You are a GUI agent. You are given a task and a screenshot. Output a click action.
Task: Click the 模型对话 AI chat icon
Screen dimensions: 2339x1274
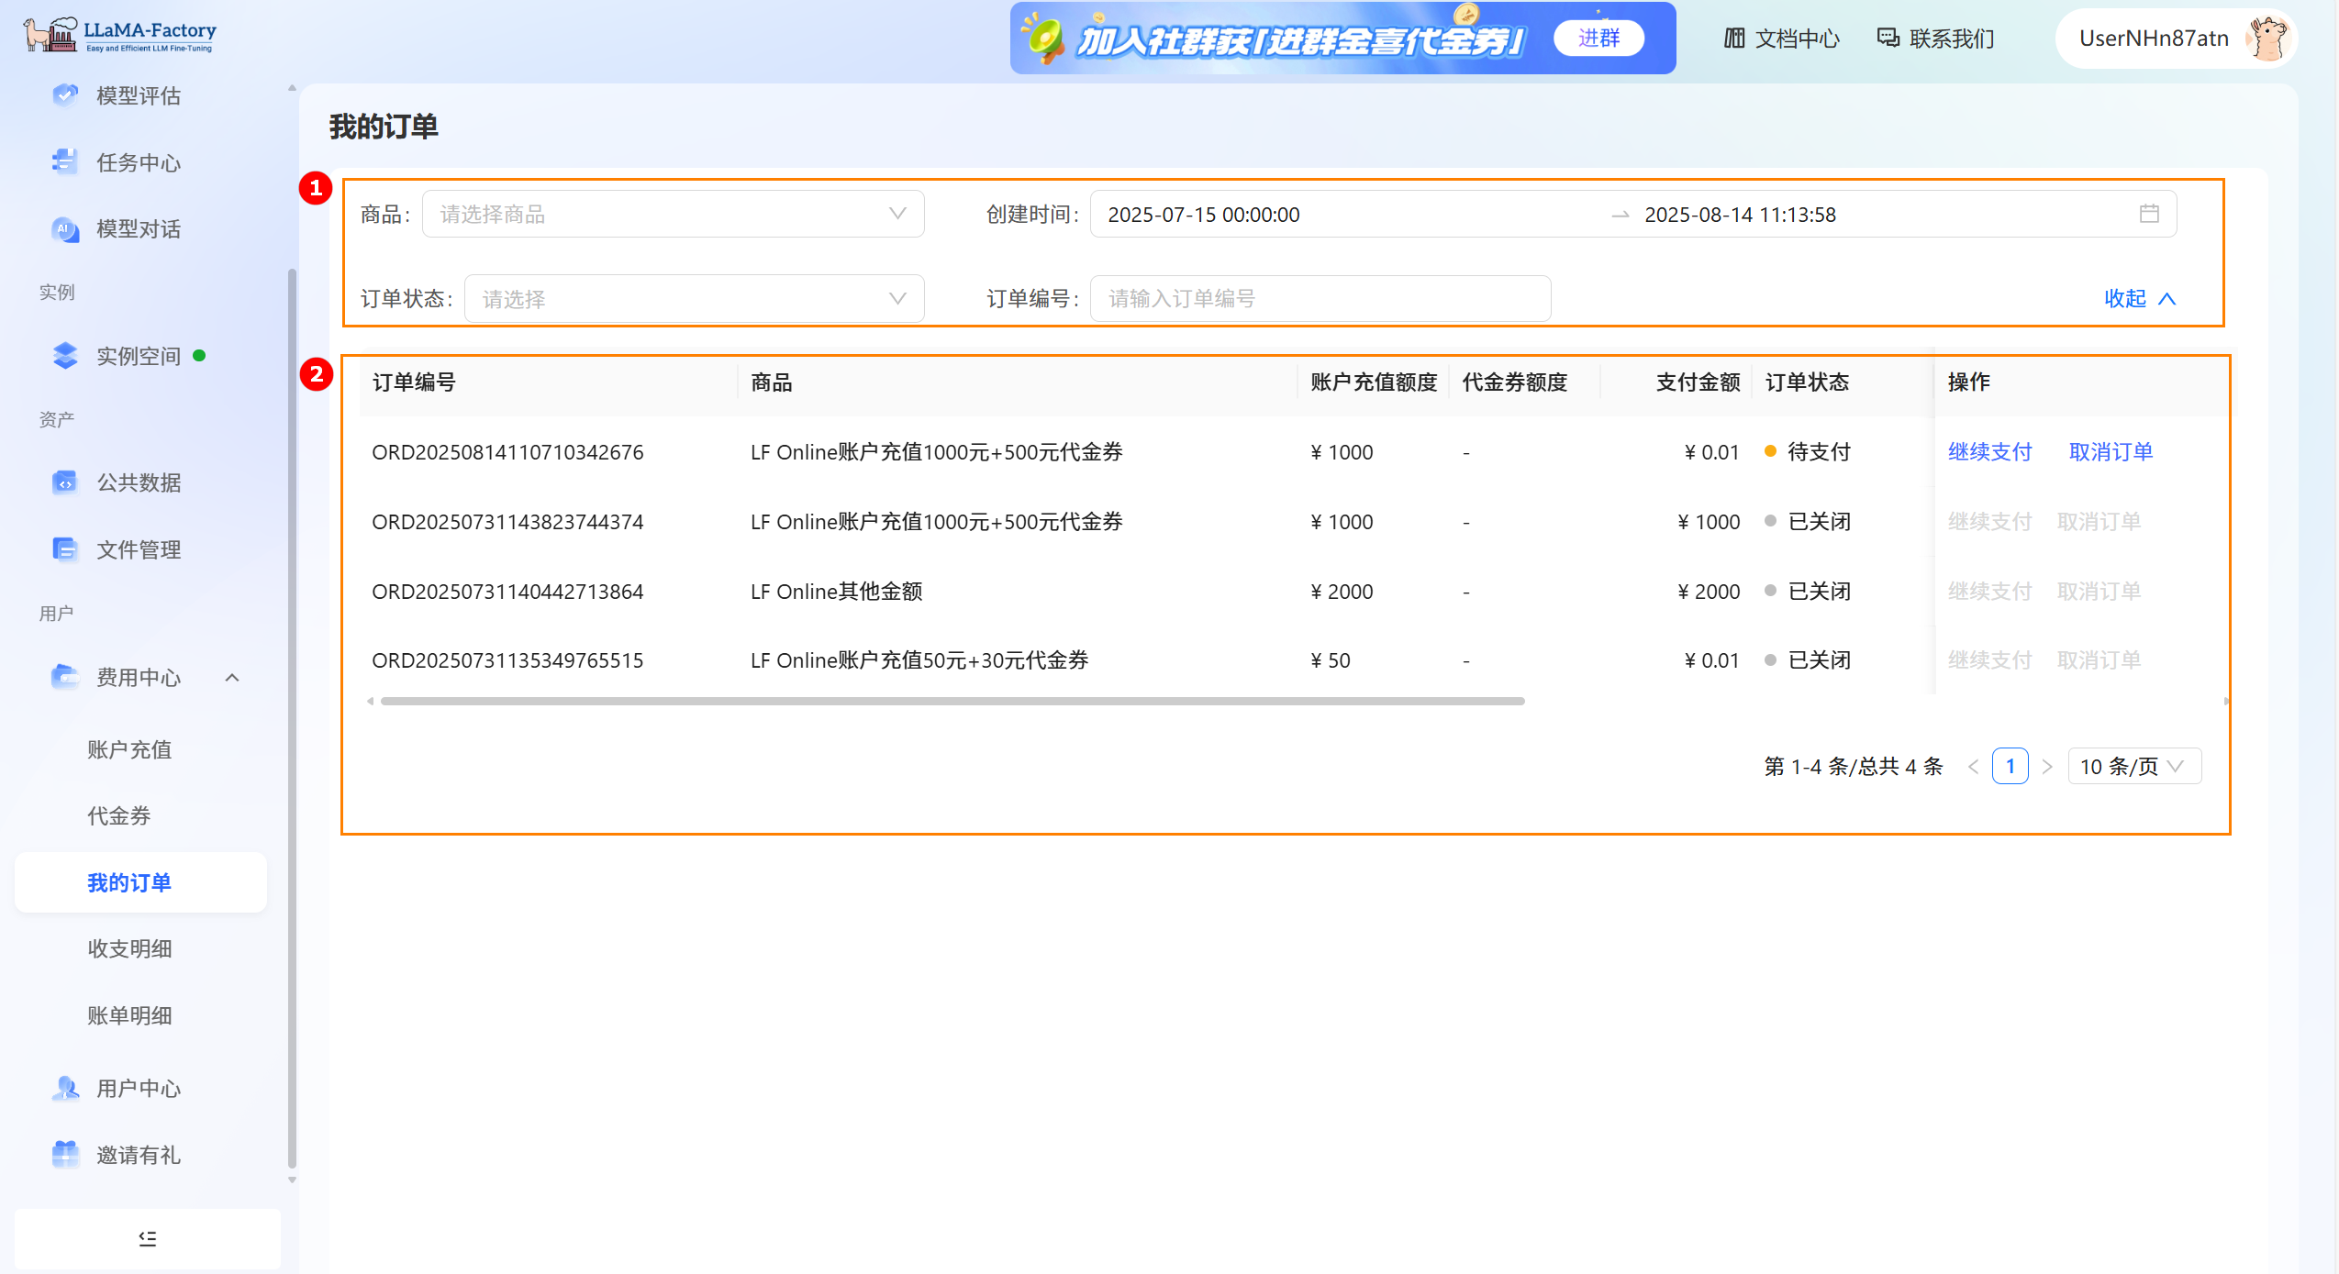tap(65, 229)
